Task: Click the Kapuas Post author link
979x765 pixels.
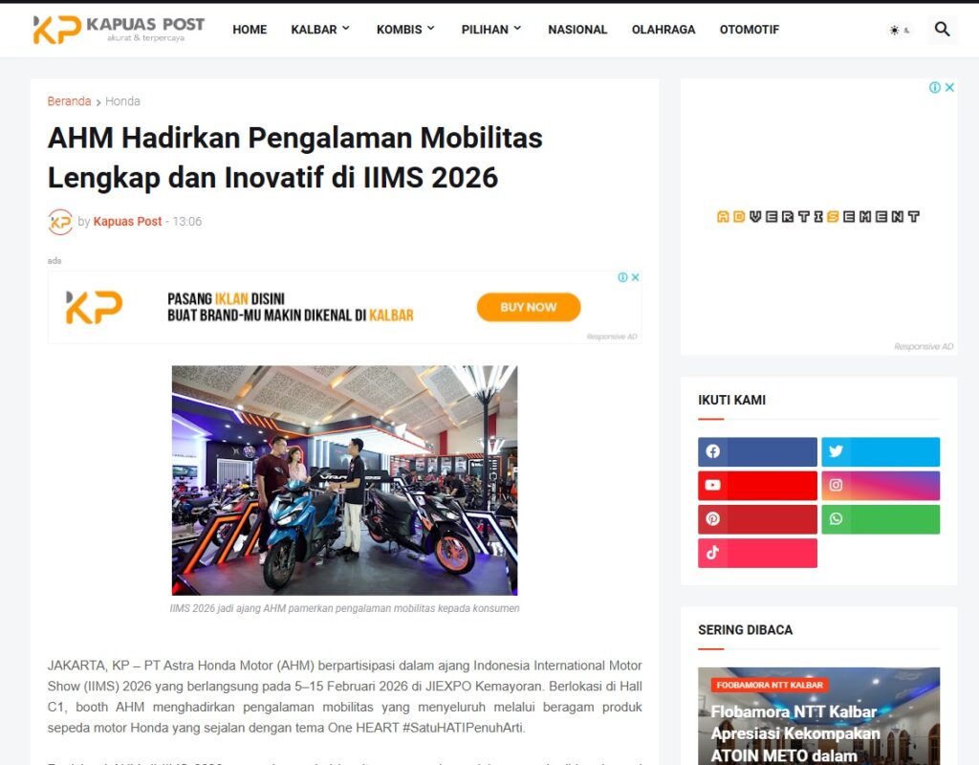Action: [x=127, y=221]
